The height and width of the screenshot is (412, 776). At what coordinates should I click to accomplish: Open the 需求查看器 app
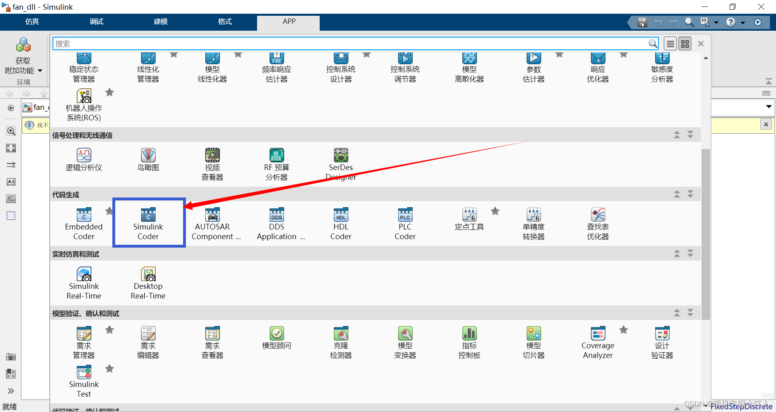212,342
